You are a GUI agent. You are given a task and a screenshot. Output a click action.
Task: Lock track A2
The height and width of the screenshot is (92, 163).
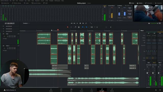pyautogui.click(x=8, y=48)
